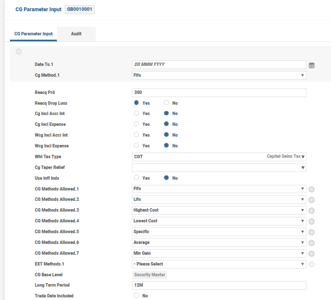Click plus icon beside EXT Methods.1

(312, 264)
